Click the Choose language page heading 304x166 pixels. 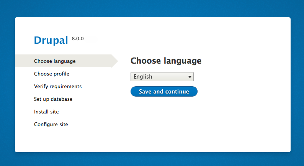click(x=166, y=61)
